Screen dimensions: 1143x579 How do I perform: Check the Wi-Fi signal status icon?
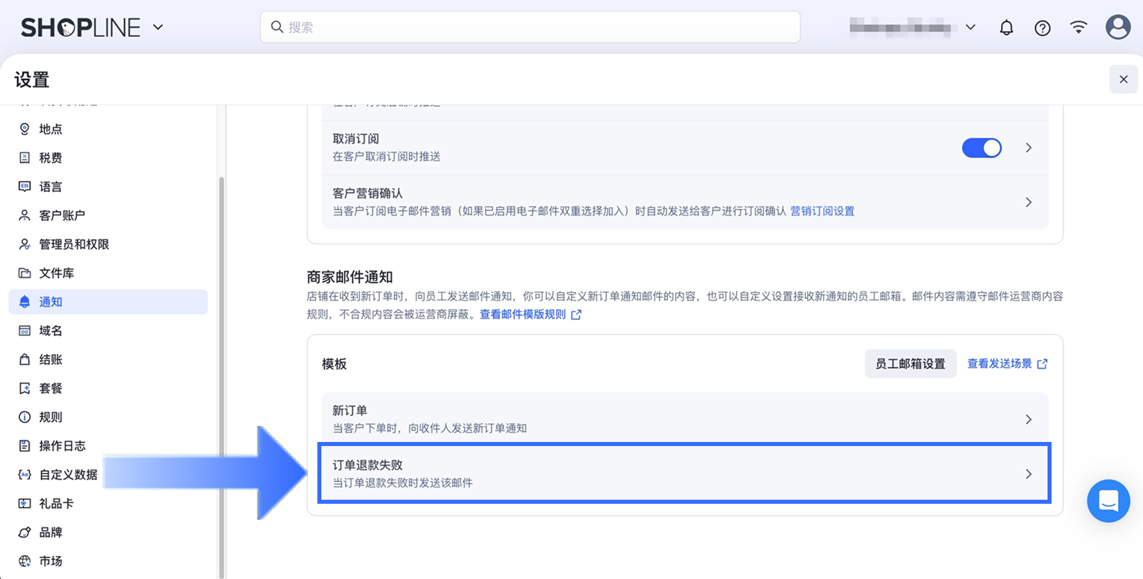[x=1078, y=27]
